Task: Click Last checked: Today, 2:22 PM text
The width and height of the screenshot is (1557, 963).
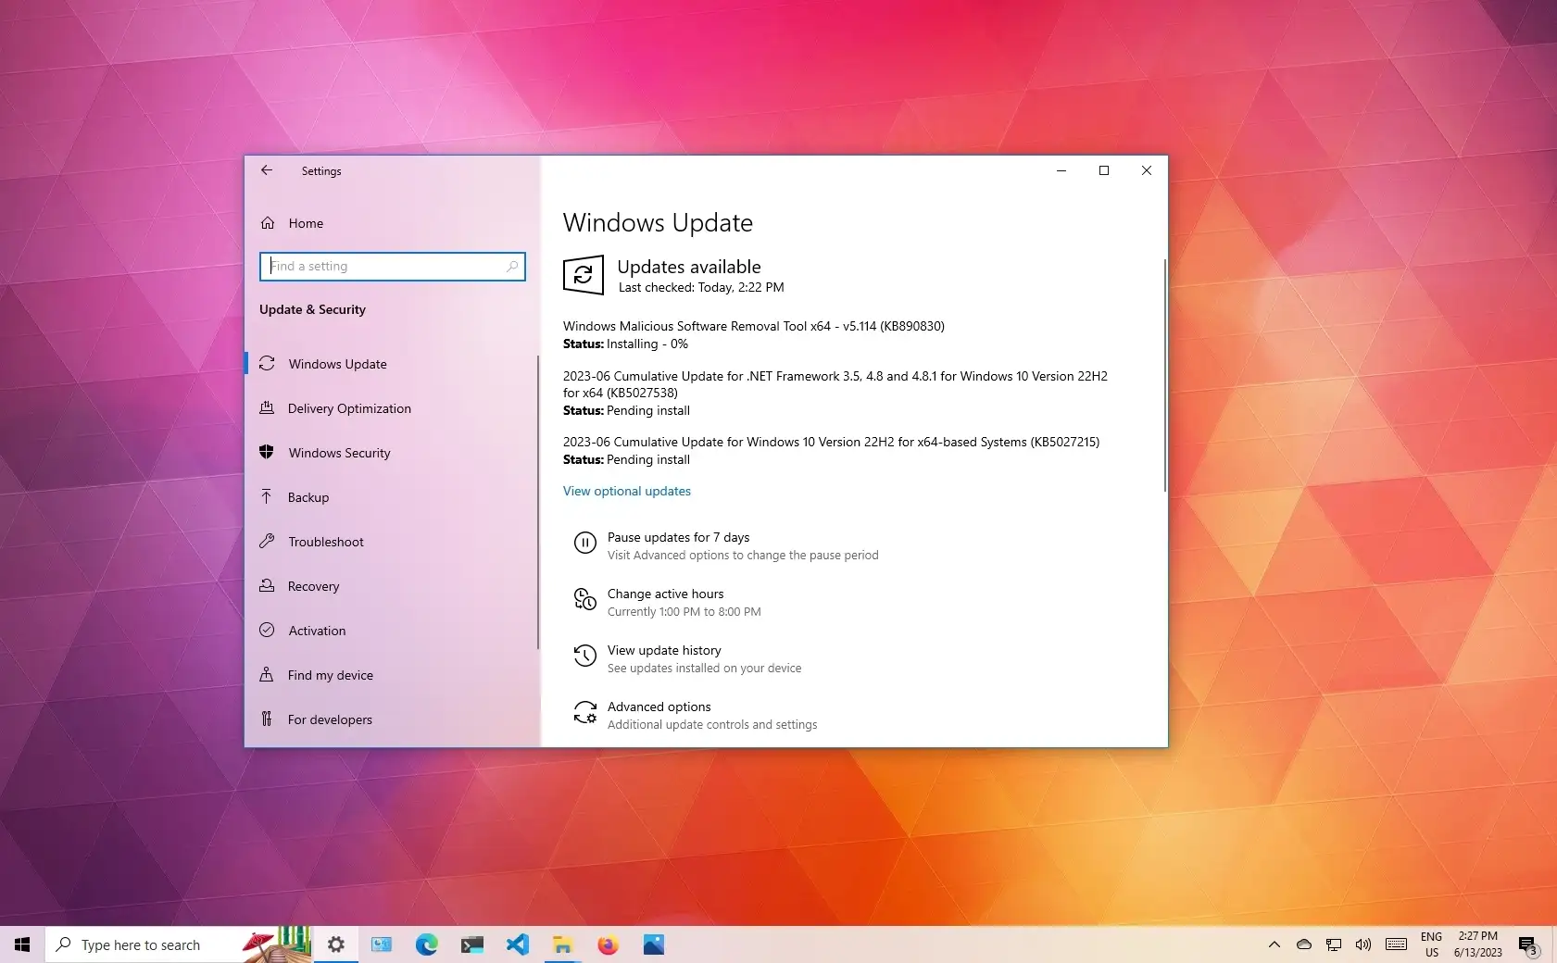Action: 701,287
